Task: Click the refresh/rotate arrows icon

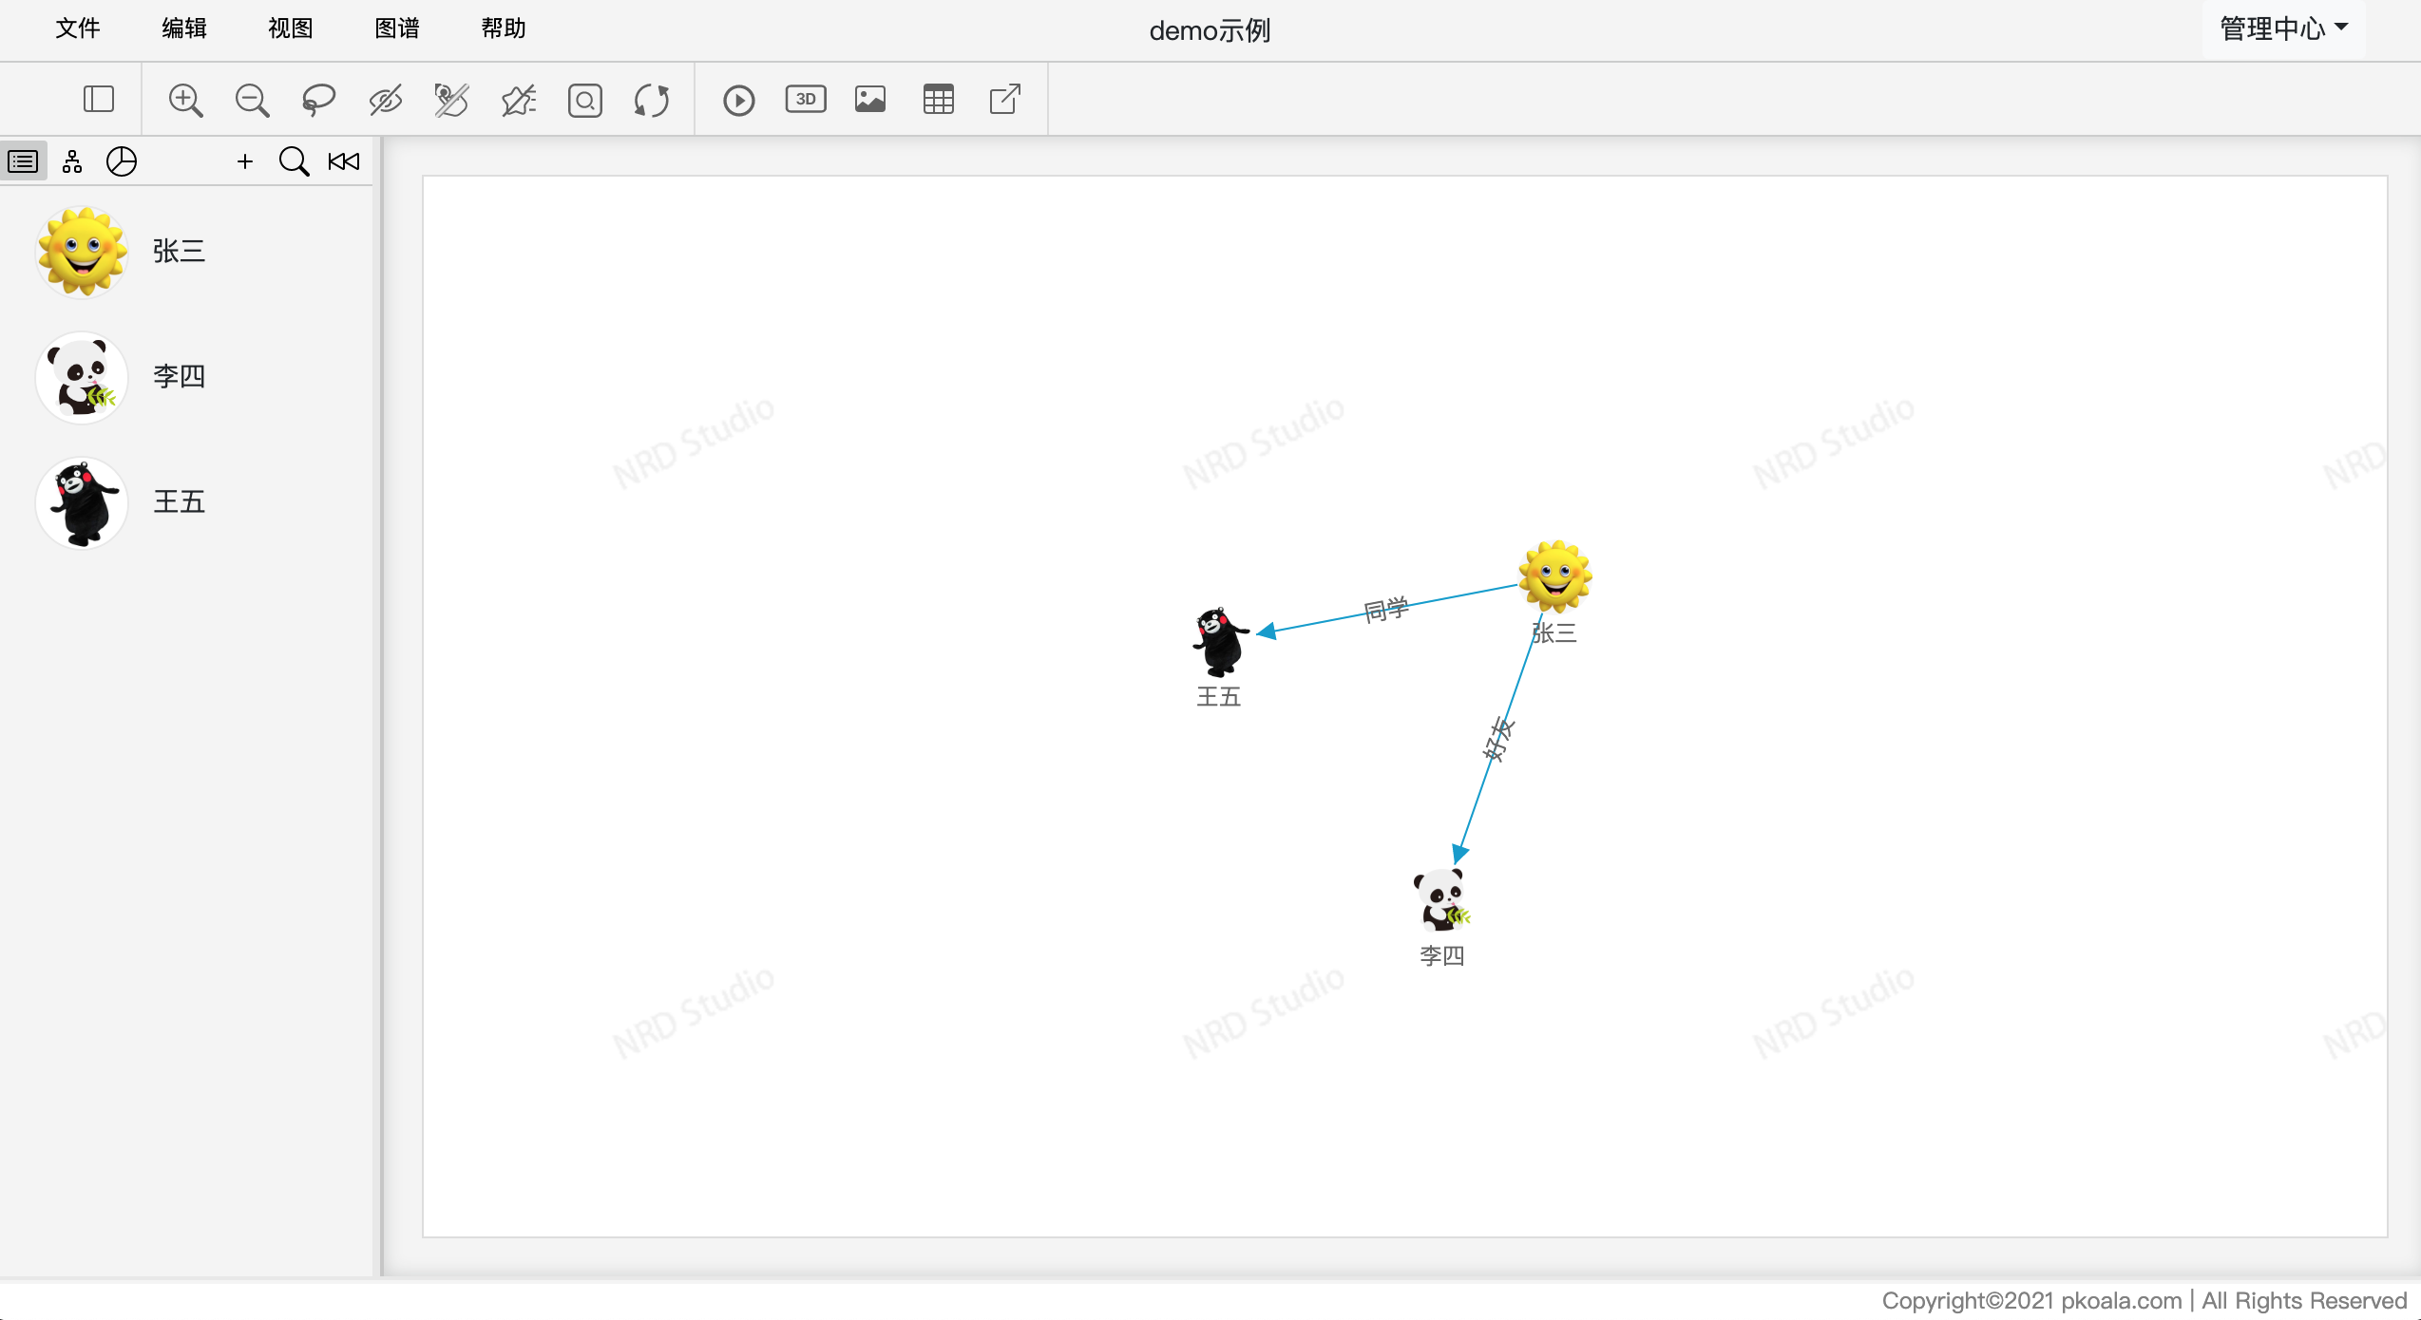Action: tap(652, 100)
